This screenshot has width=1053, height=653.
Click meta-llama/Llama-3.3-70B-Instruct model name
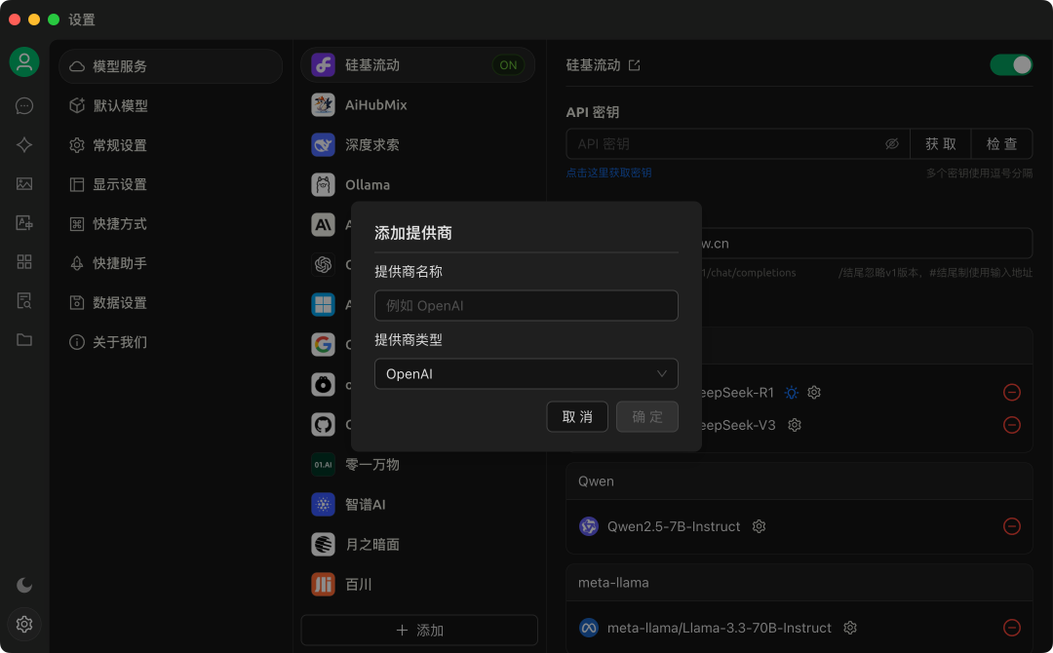click(720, 628)
